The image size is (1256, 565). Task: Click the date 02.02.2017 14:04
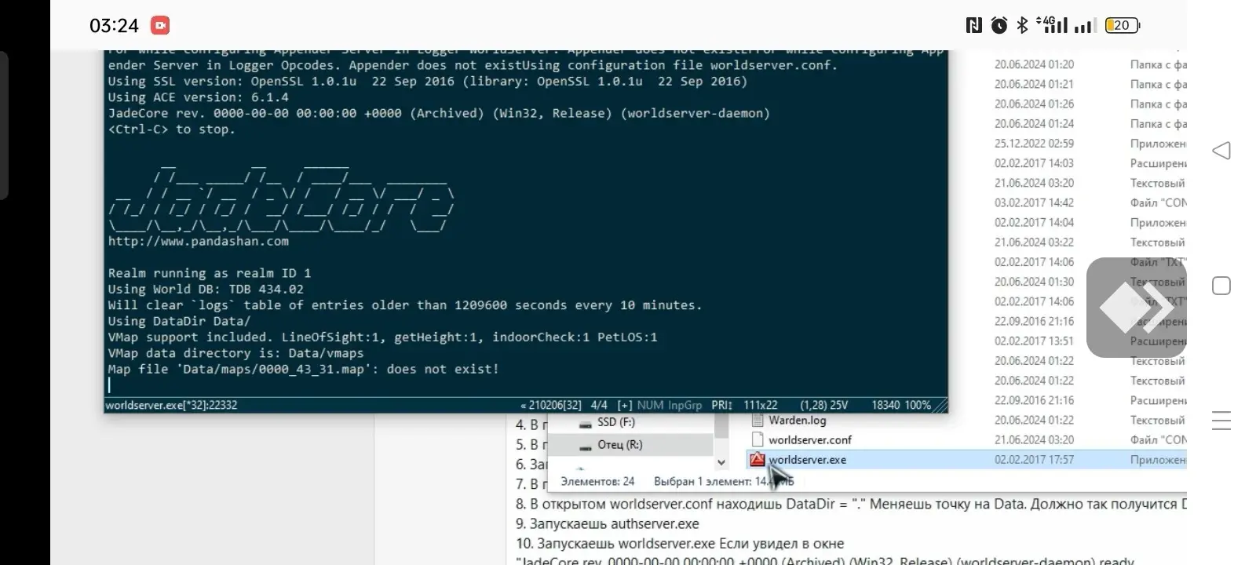[1034, 223]
